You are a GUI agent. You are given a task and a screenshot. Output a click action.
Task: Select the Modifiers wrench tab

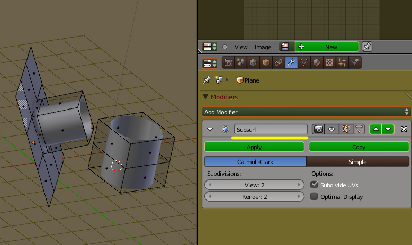(291, 62)
